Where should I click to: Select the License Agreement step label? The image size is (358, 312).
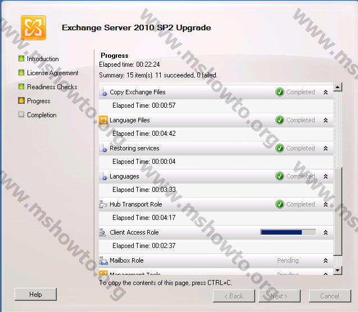[x=52, y=73]
